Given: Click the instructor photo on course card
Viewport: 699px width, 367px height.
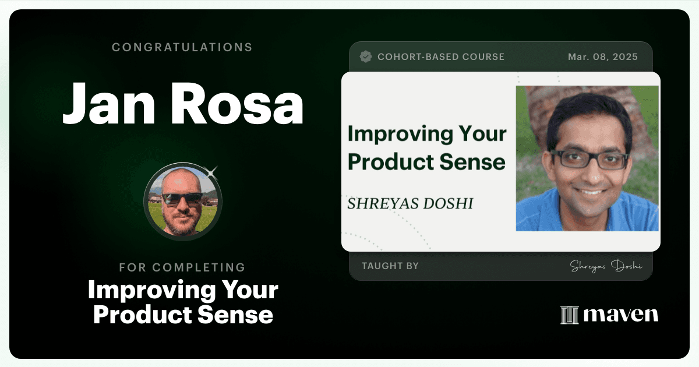Looking at the screenshot, I should pos(587,158).
